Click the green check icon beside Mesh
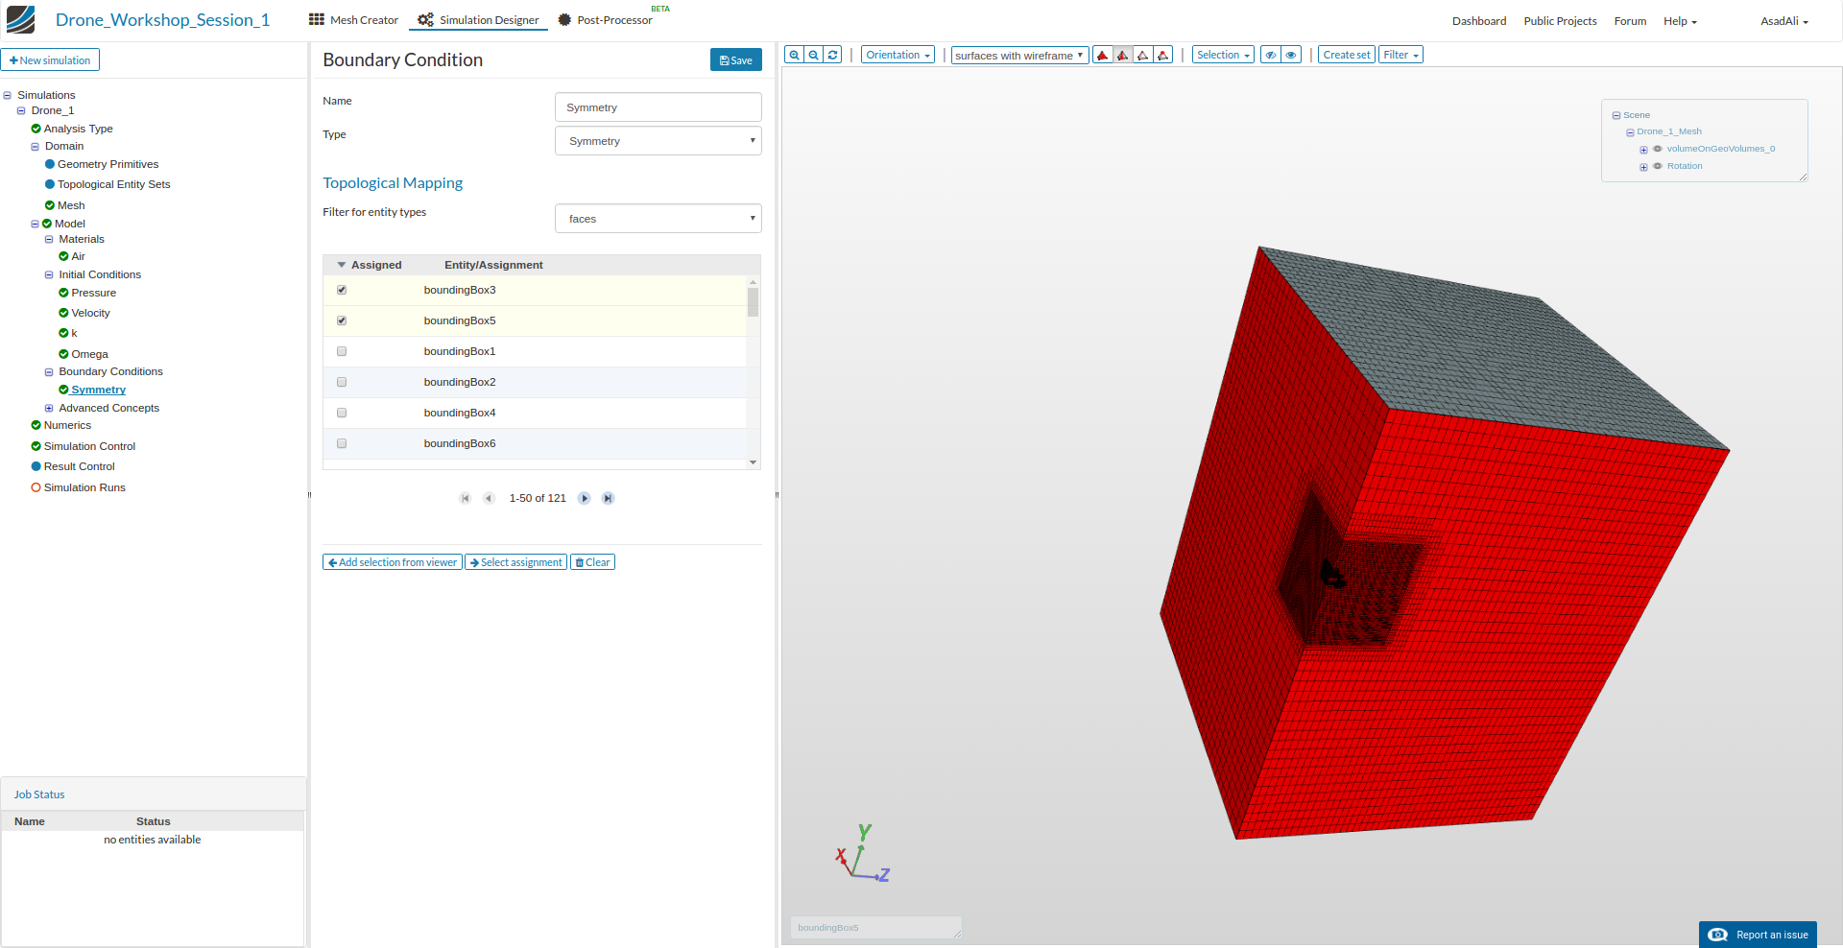 50,205
